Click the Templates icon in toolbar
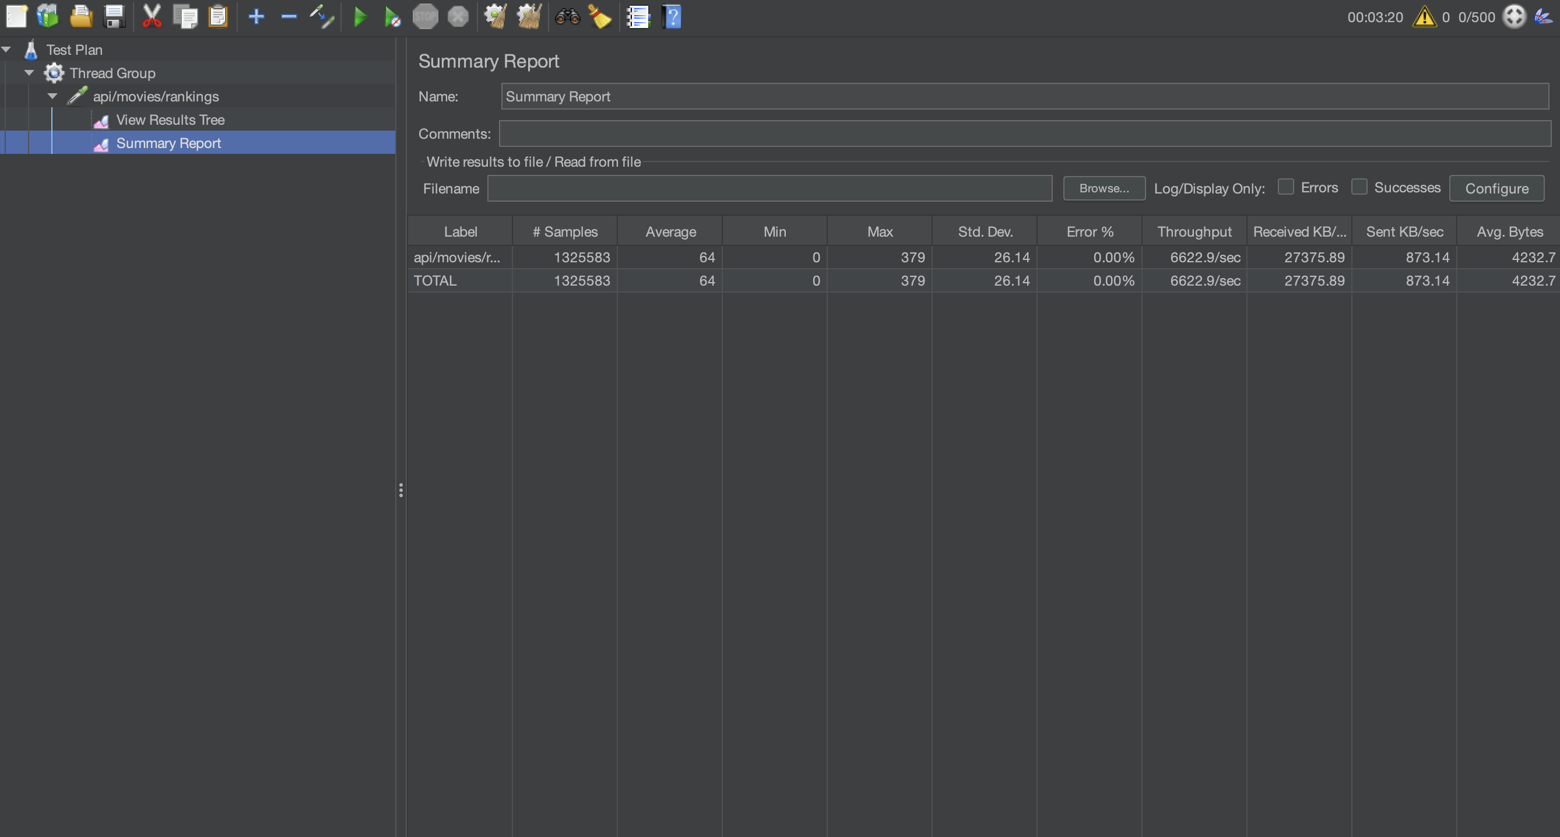Image resolution: width=1560 pixels, height=837 pixels. tap(48, 17)
